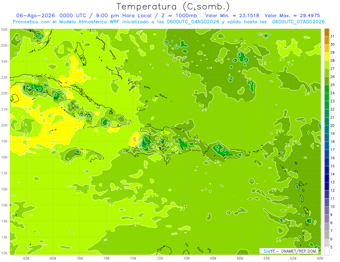The image size is (340, 262).
Task: Click the yellow 28–29 colorbar swatch
Action: 327,57
